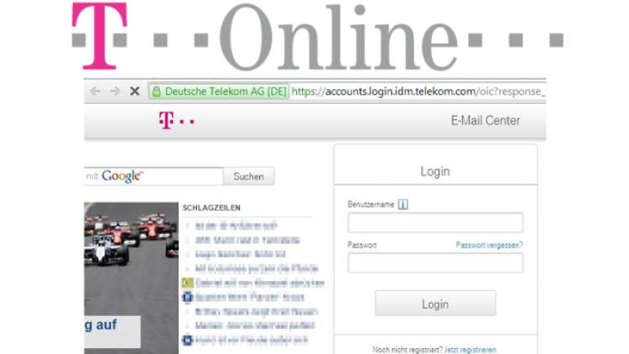629x354 pixels.
Task: Open the Passwort vergessen? link
Action: point(489,245)
